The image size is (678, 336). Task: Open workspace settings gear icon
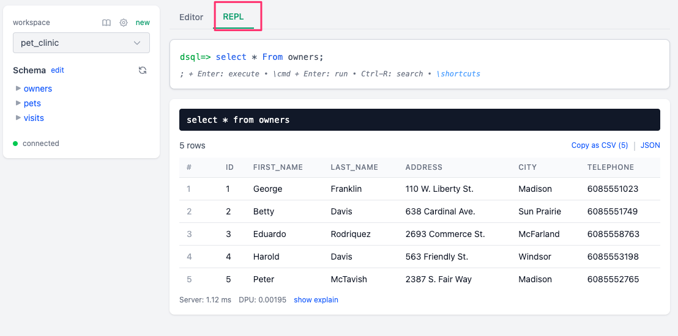(x=124, y=23)
